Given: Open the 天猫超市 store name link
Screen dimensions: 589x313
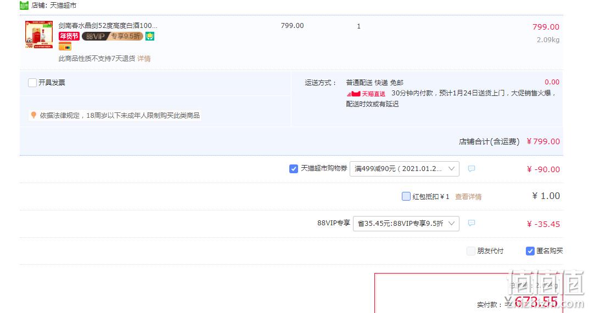Looking at the screenshot, I should pos(63,5).
